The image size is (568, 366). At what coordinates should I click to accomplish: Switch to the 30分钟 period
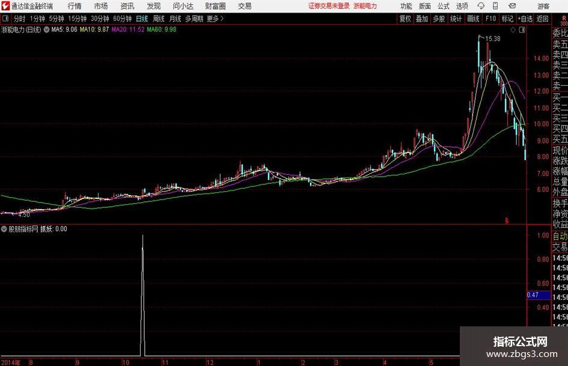tap(100, 19)
